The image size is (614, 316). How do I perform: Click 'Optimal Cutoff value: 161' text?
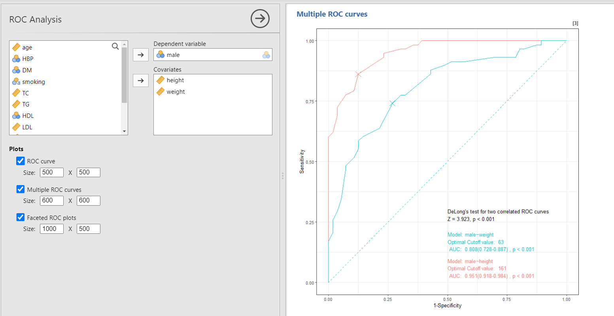pyautogui.click(x=477, y=269)
